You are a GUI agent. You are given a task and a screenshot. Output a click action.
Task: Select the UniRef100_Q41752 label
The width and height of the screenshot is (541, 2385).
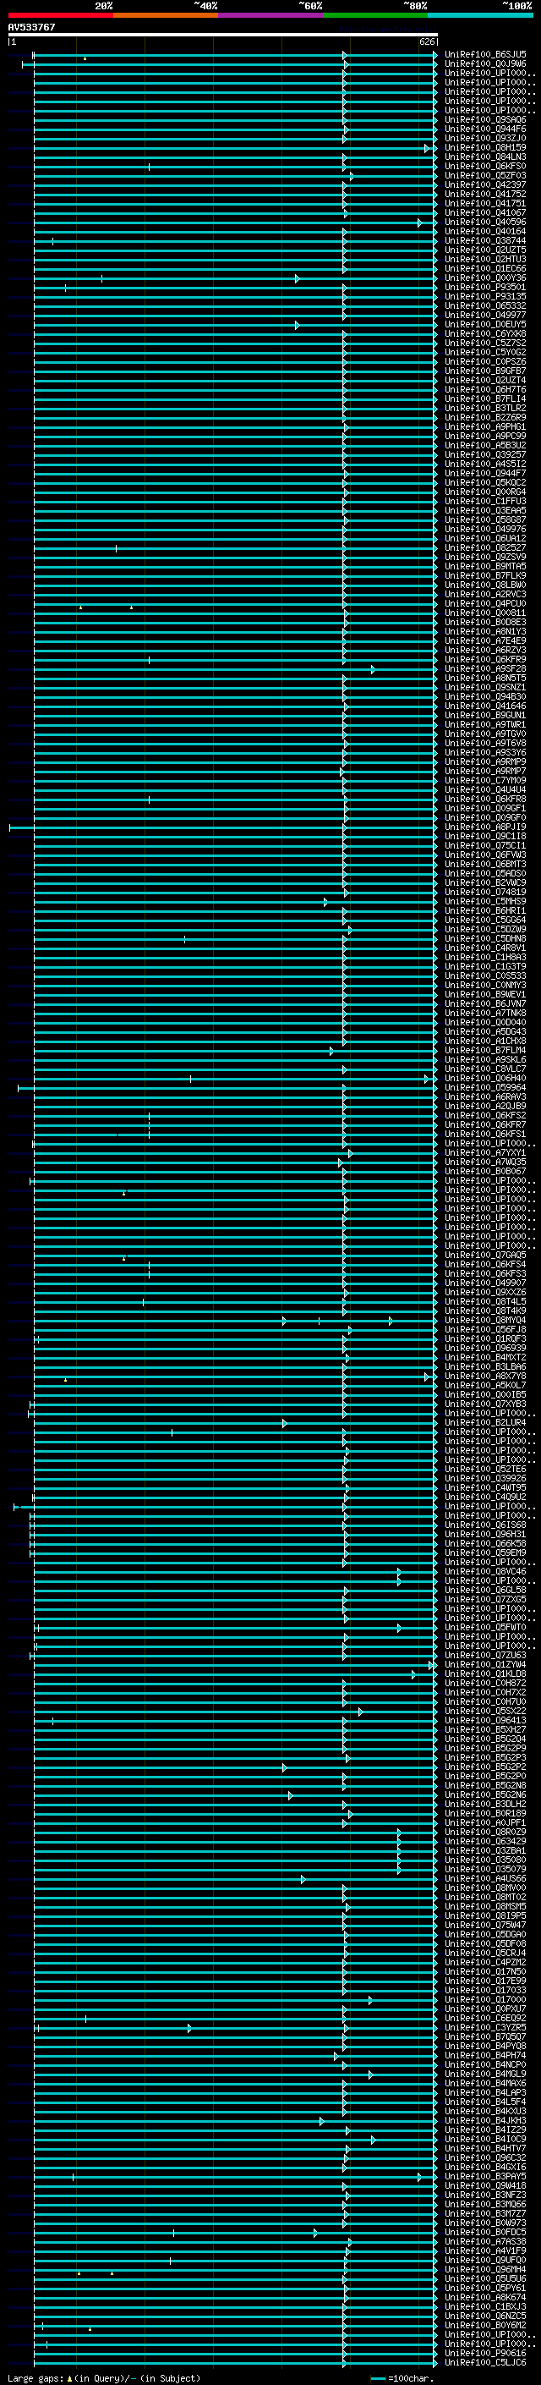(485, 195)
